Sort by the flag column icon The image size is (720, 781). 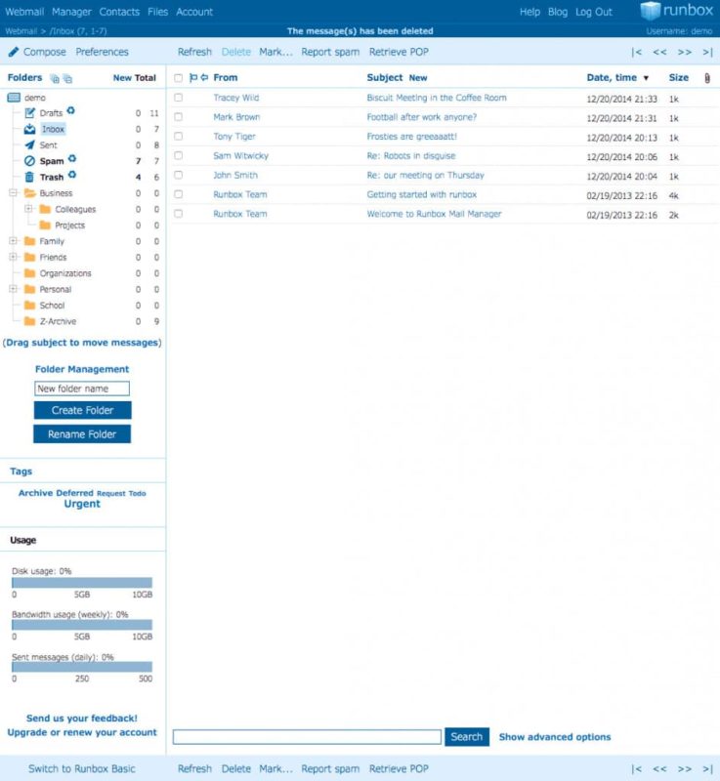[x=193, y=78]
